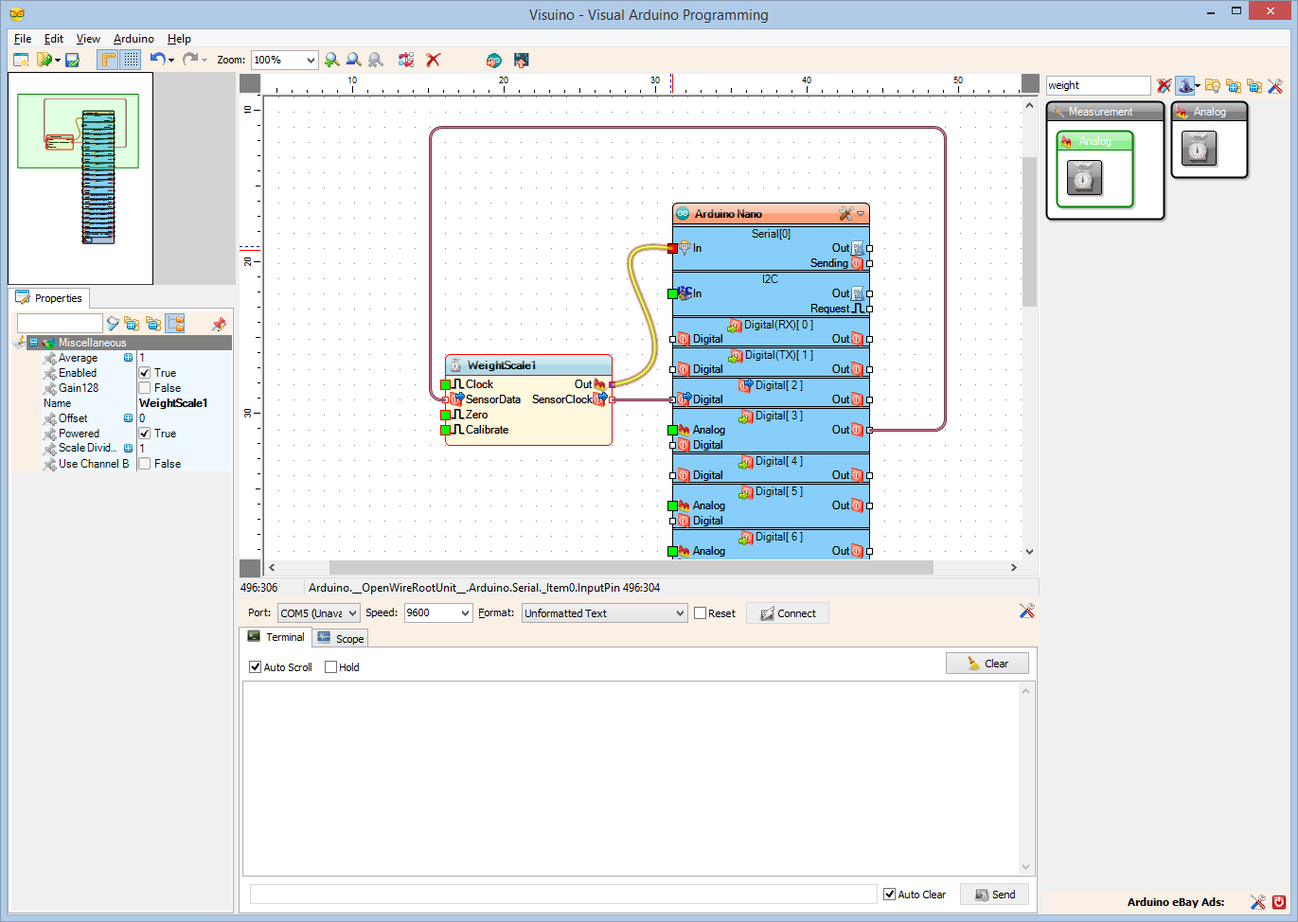Open the Open project dropdown arrow
Screen dimensions: 1298x922
pyautogui.click(x=58, y=61)
